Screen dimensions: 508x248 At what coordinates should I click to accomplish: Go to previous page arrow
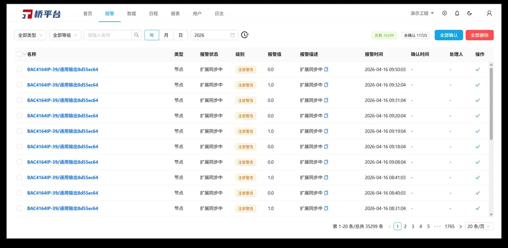[390, 227]
